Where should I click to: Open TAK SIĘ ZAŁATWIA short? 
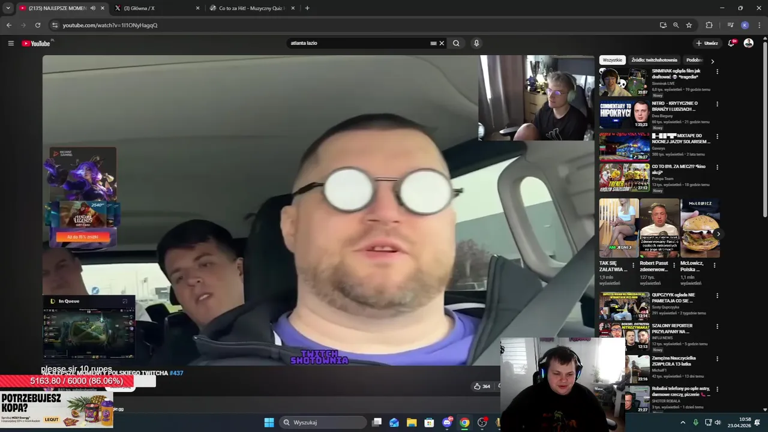(619, 228)
